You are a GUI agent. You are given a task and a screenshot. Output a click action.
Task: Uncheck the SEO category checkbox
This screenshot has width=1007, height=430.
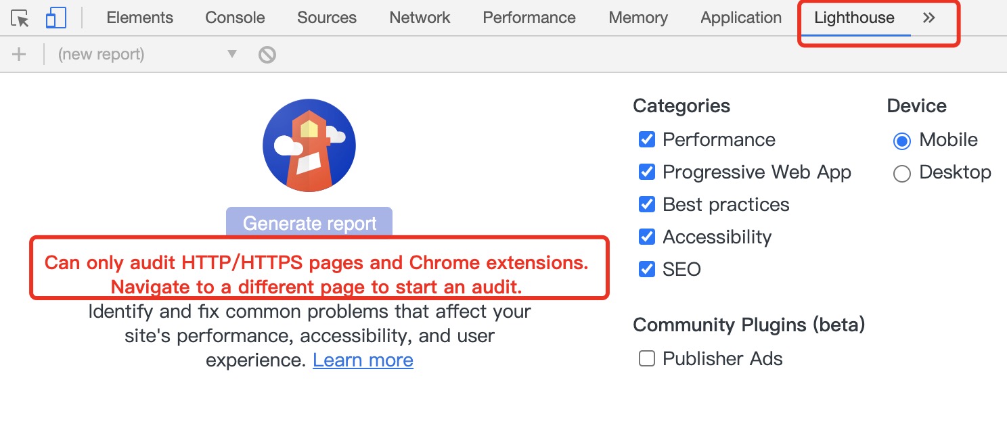tap(647, 270)
